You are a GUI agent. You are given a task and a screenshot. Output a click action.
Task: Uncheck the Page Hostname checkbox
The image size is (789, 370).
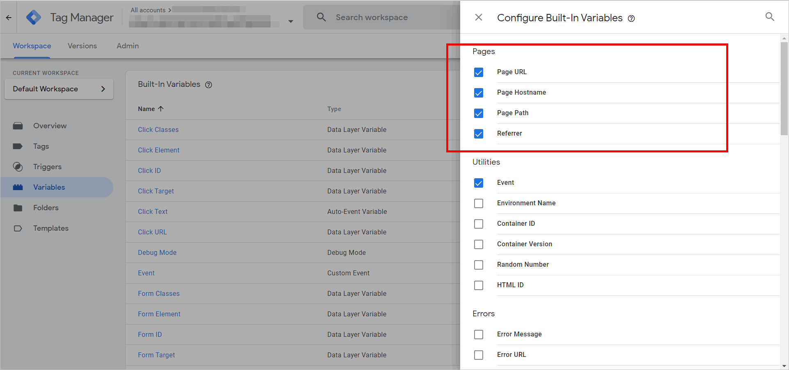click(x=479, y=93)
